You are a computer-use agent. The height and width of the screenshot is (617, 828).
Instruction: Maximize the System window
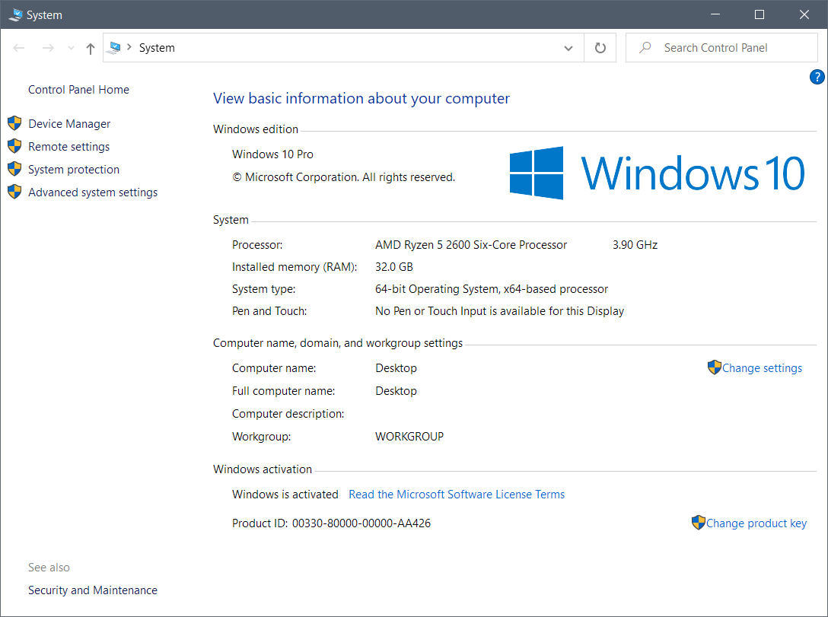760,14
